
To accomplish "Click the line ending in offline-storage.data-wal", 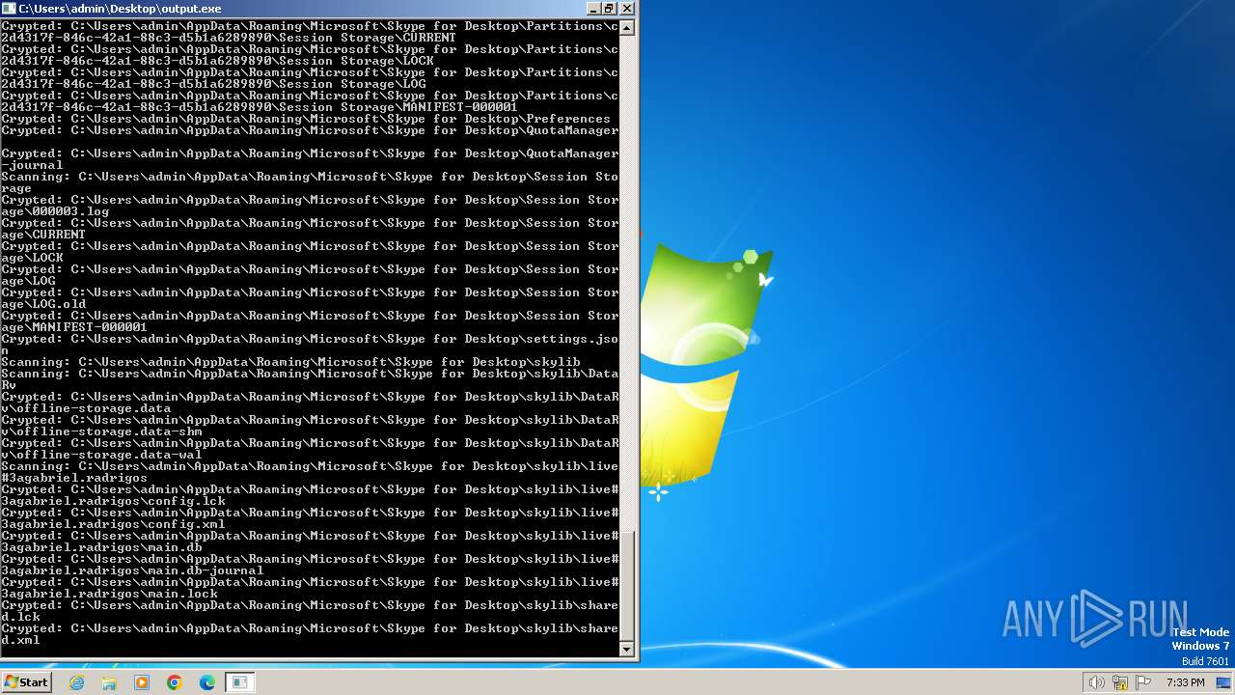I will coord(310,449).
